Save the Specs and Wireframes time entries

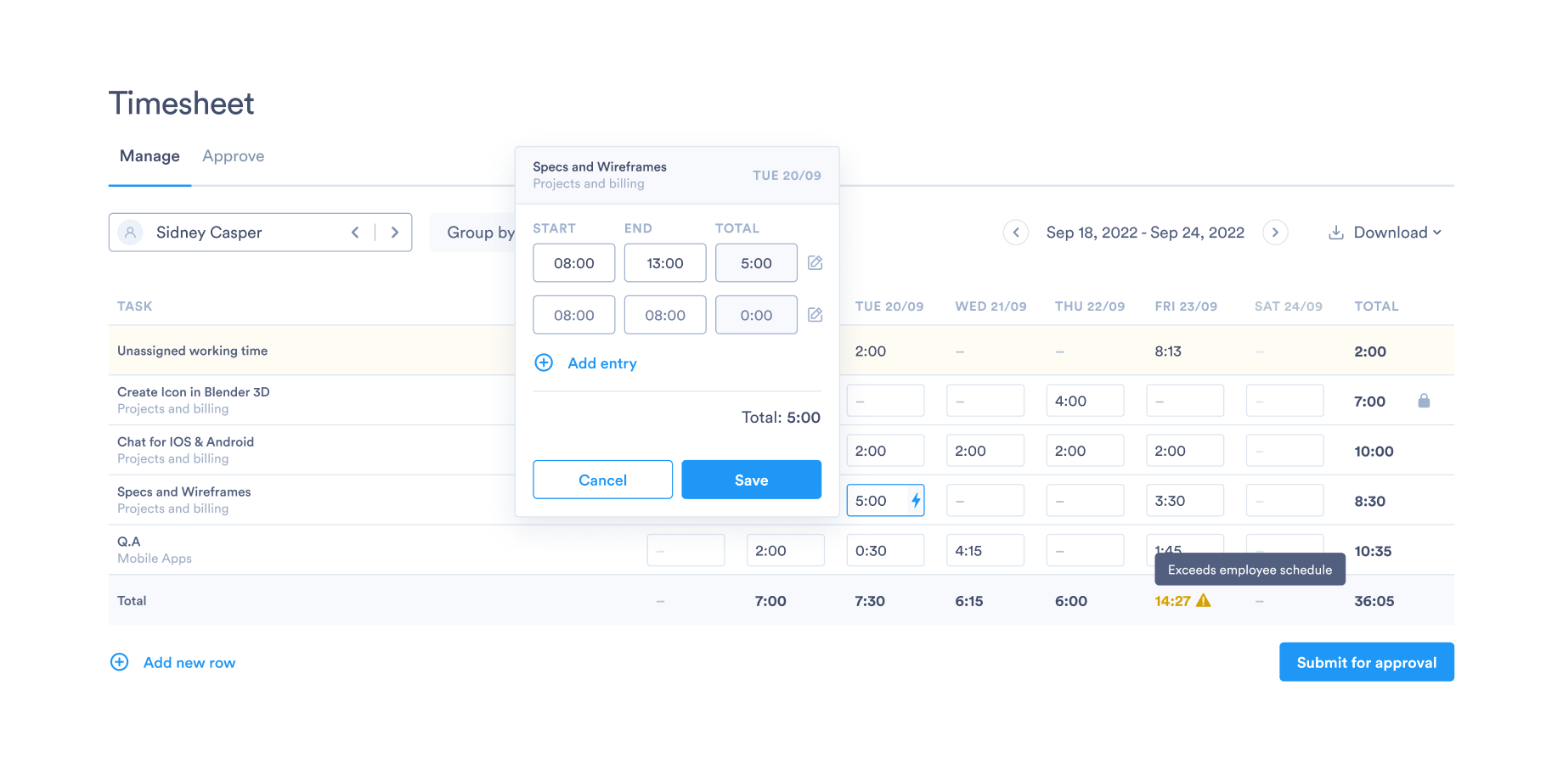(x=751, y=480)
